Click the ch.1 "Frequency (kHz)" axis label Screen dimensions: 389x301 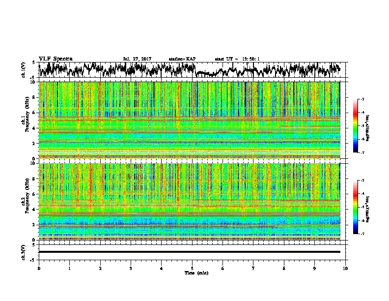click(27, 115)
